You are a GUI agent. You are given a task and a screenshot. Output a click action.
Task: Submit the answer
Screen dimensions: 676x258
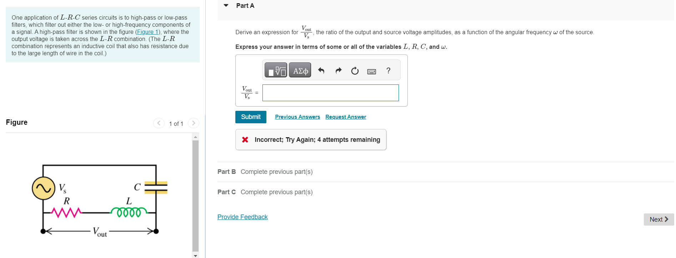[x=251, y=117]
